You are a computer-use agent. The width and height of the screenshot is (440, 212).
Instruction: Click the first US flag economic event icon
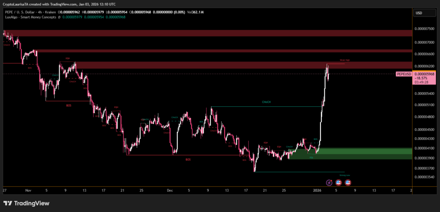coord(339,183)
